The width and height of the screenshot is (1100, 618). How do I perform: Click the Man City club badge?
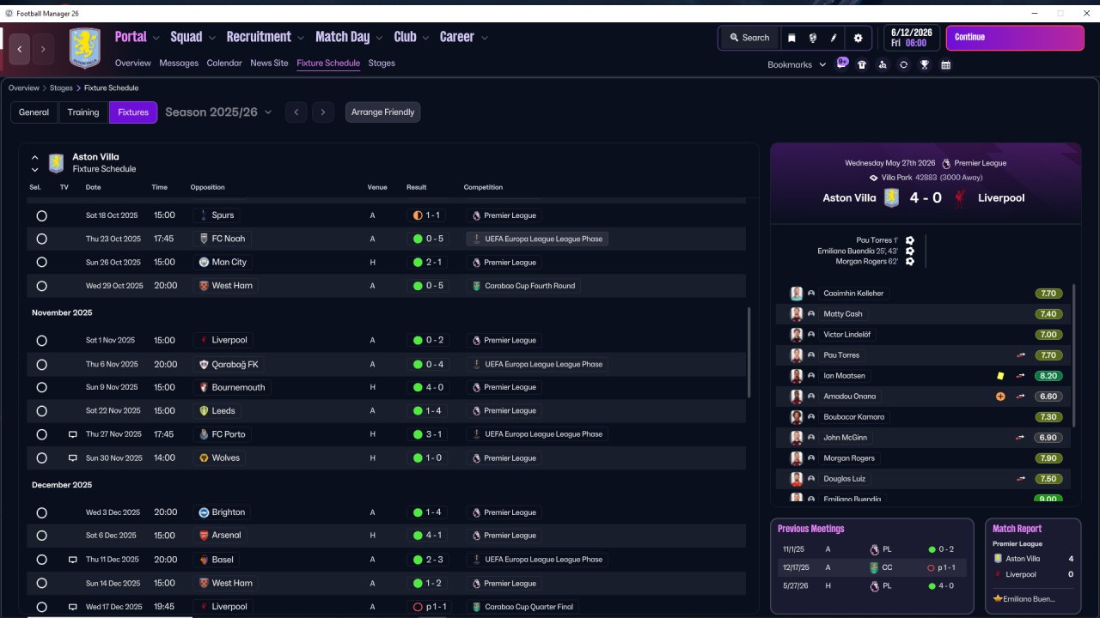[204, 262]
